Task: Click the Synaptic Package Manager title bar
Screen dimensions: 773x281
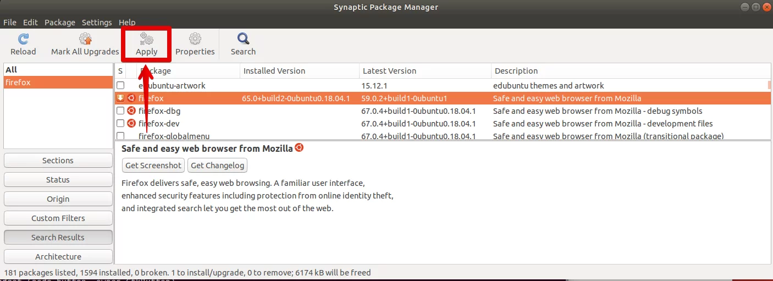Action: pos(386,7)
